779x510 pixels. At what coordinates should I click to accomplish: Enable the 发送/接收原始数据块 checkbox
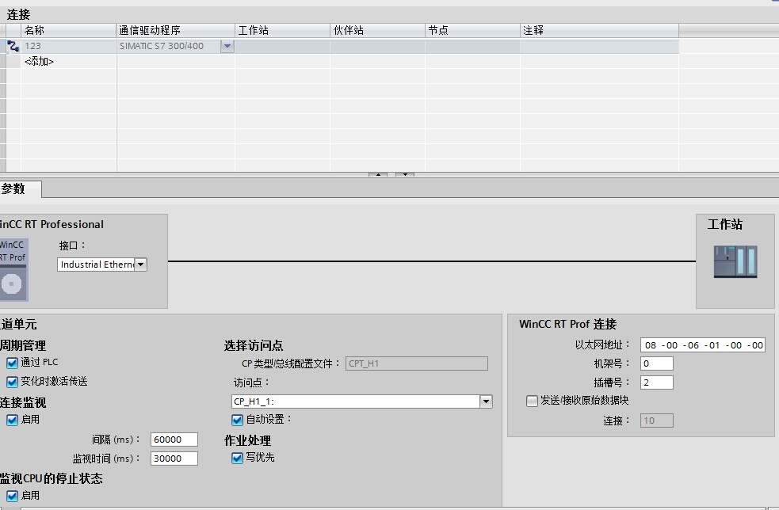click(x=532, y=401)
